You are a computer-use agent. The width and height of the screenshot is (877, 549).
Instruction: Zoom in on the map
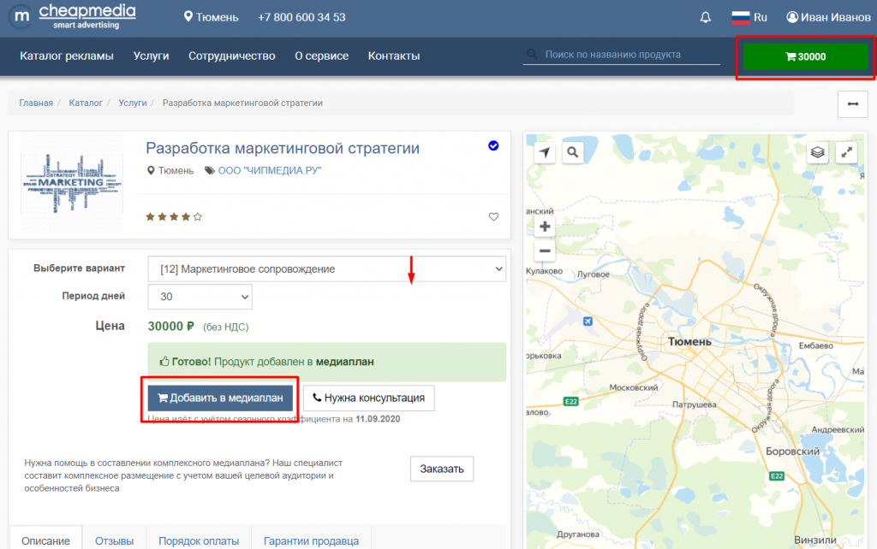(x=545, y=227)
